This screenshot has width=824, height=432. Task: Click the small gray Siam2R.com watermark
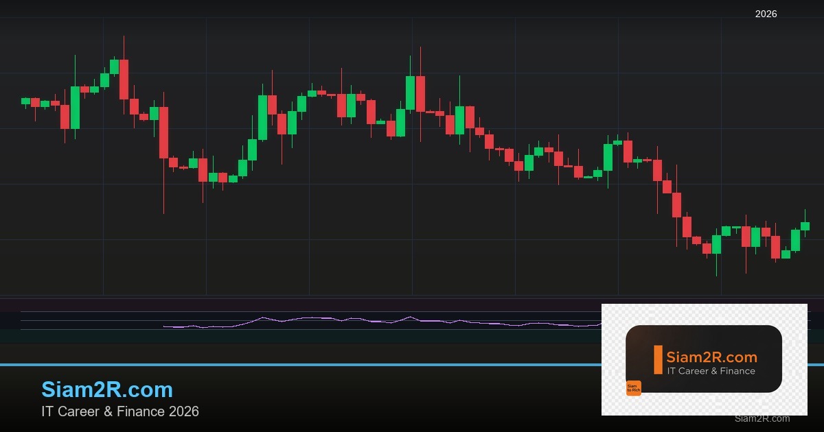(762, 418)
